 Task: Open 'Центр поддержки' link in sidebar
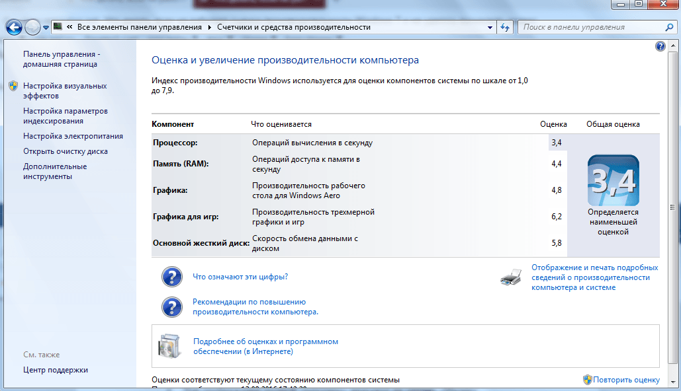coord(56,370)
